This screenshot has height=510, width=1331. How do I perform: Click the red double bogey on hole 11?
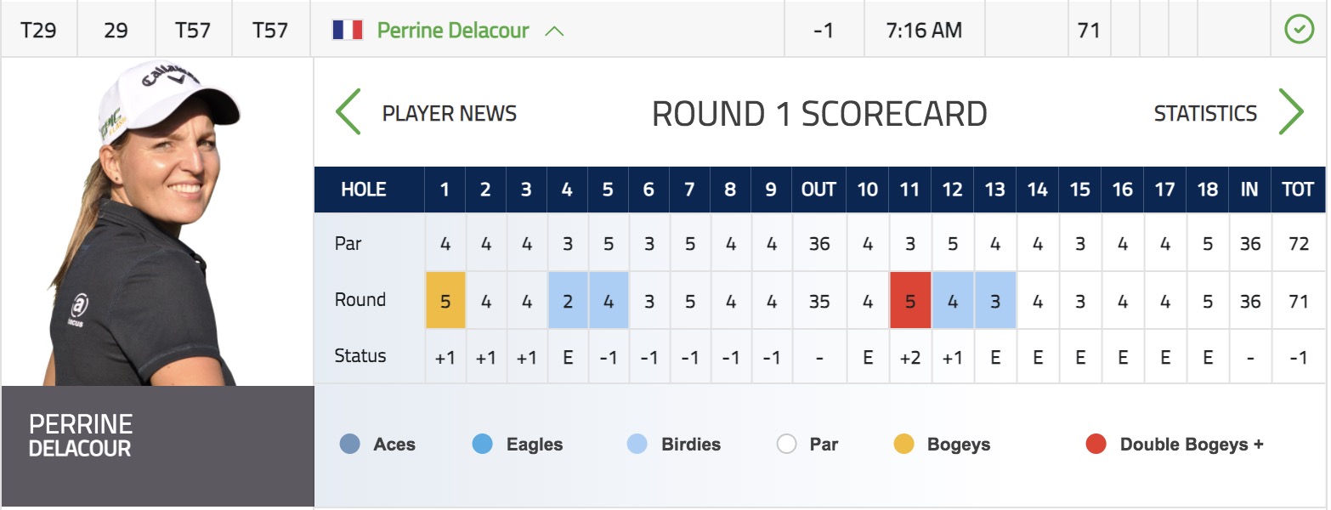(910, 300)
